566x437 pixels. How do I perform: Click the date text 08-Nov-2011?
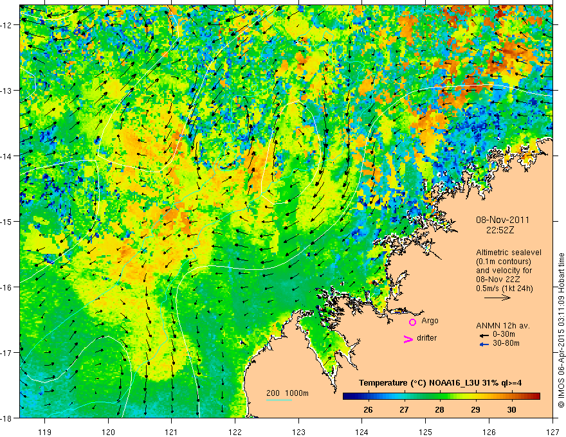point(502,220)
